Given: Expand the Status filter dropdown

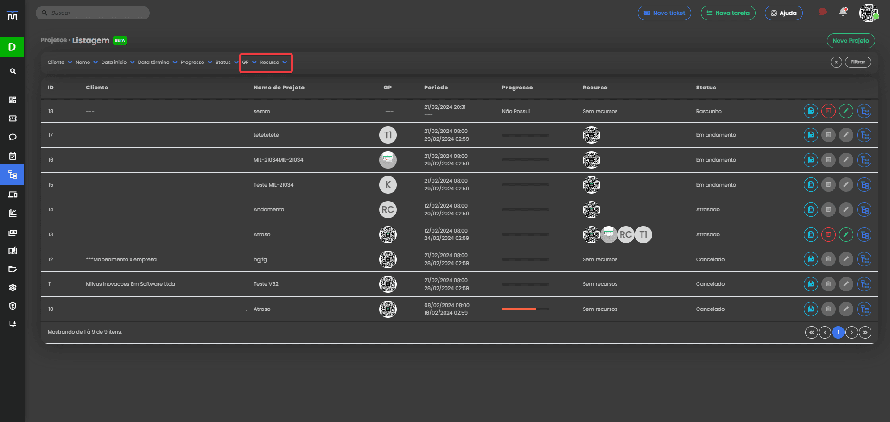Looking at the screenshot, I should tap(227, 63).
